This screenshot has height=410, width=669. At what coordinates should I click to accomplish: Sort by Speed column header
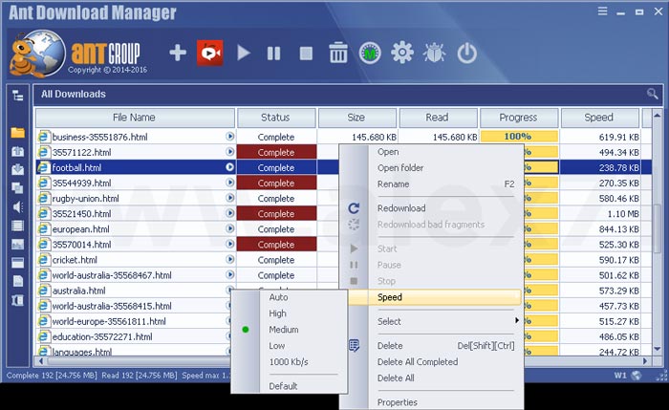tap(599, 118)
